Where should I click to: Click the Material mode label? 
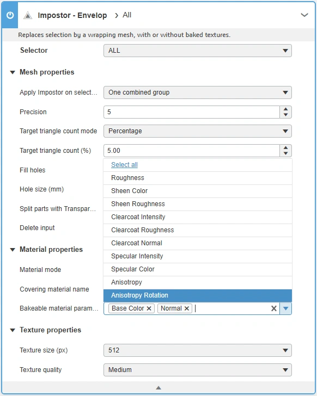(40, 270)
